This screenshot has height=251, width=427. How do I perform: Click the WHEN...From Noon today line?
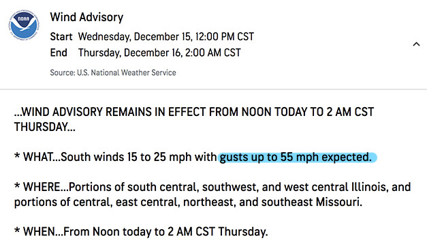pyautogui.click(x=141, y=232)
